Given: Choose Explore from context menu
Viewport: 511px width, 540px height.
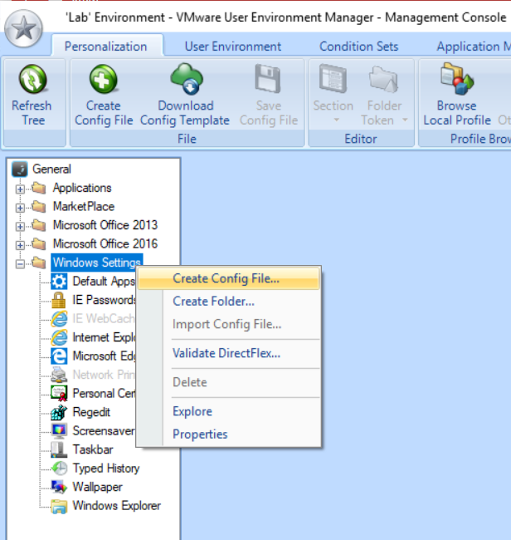Looking at the screenshot, I should 228,411.
